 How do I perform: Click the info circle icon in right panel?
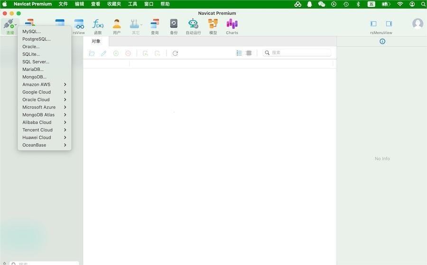382,41
